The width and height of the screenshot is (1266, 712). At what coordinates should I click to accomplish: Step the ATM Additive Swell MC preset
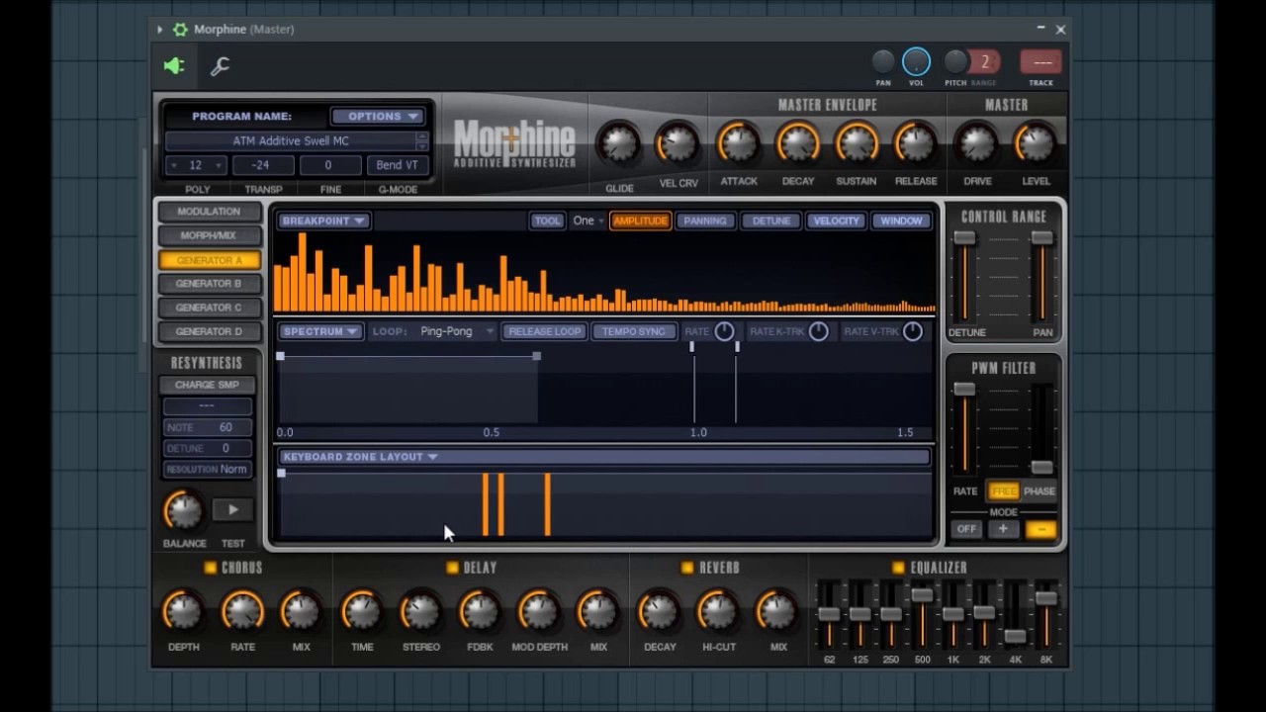pos(422,140)
